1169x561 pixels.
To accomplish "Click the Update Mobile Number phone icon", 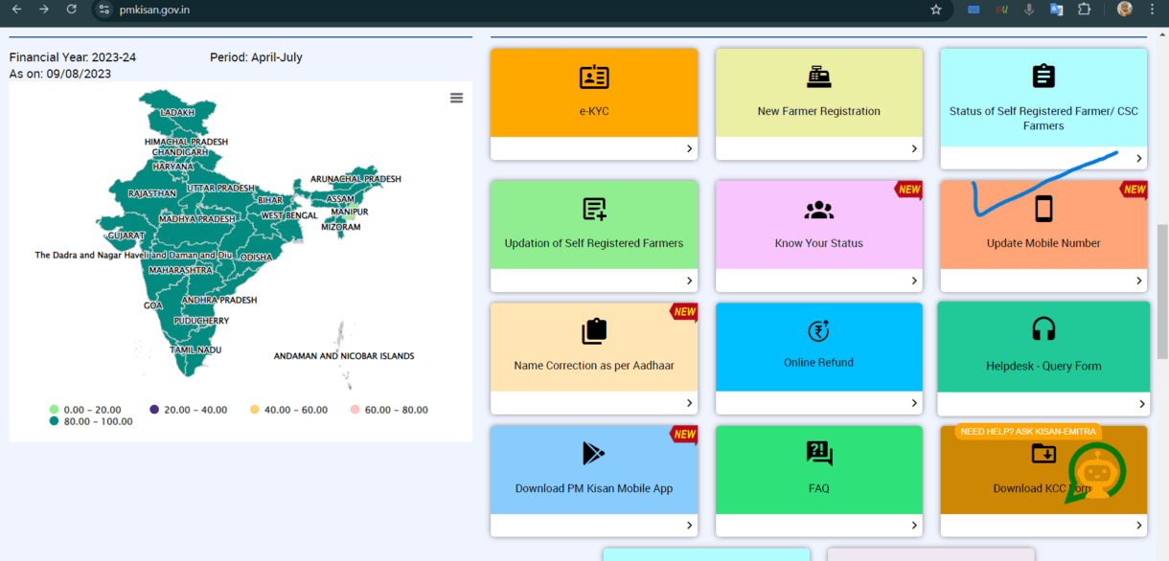I will 1043,209.
